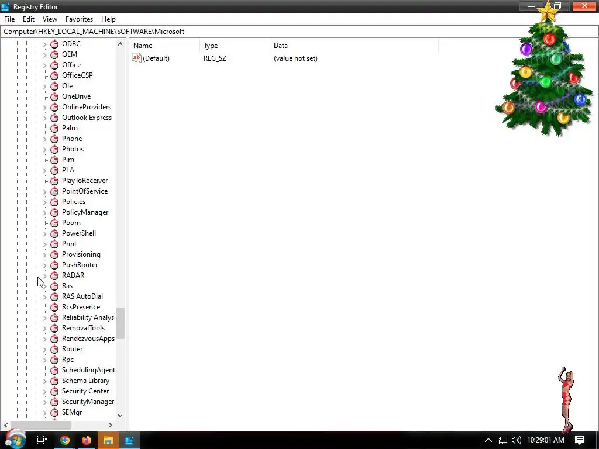Select the Reliability Analysis tree key
The width and height of the screenshot is (599, 449).
coord(88,317)
